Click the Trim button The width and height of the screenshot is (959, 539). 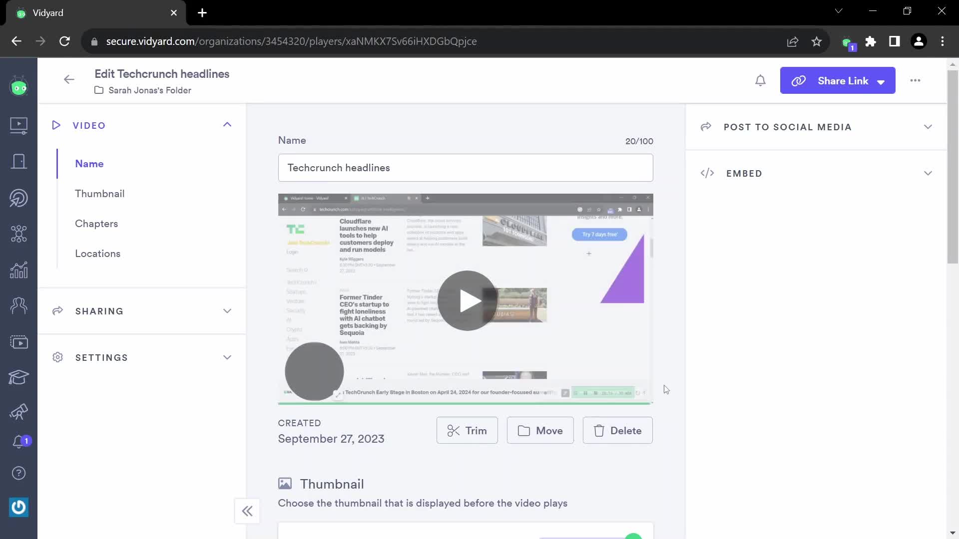467,431
